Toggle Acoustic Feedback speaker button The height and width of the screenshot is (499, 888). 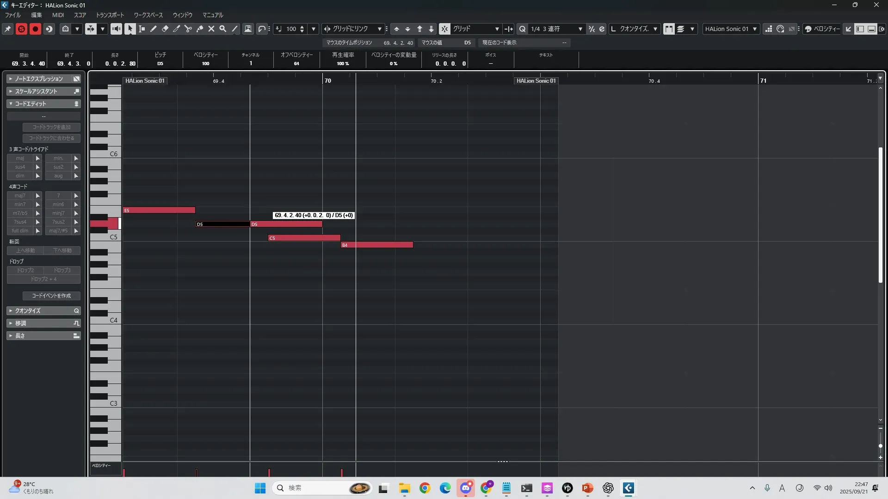[x=116, y=29]
